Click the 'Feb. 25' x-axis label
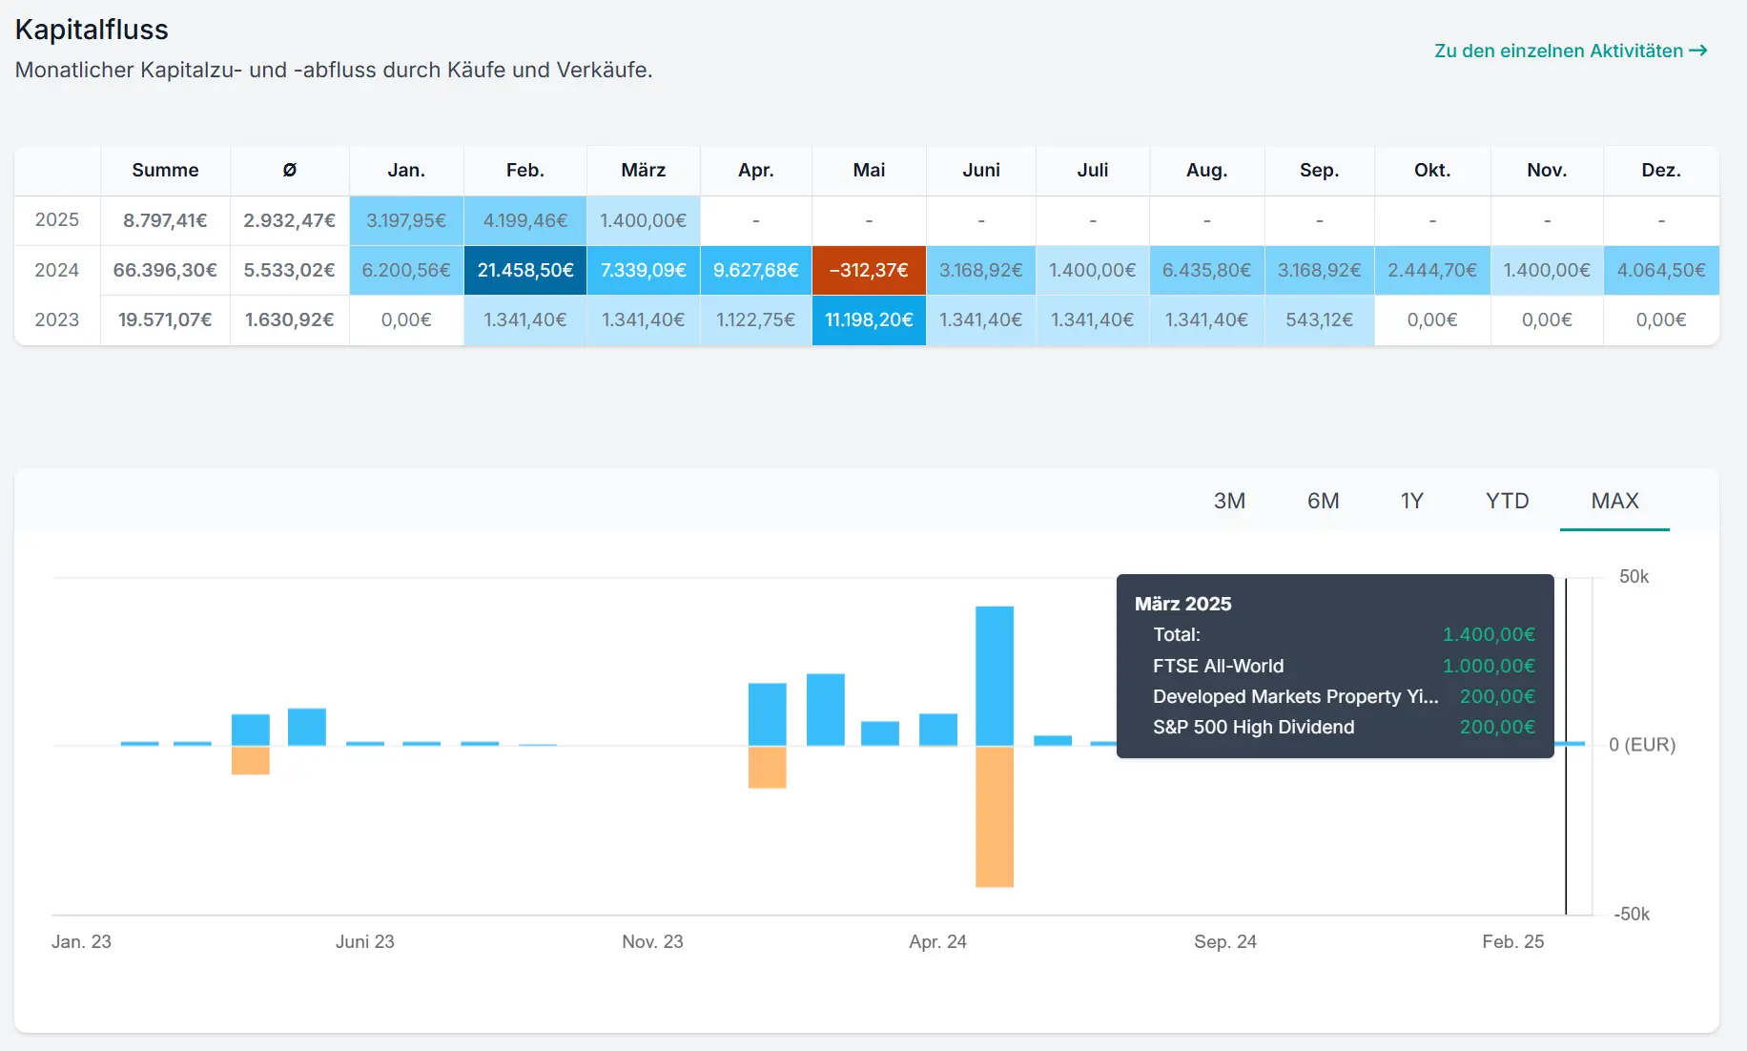 [1512, 941]
